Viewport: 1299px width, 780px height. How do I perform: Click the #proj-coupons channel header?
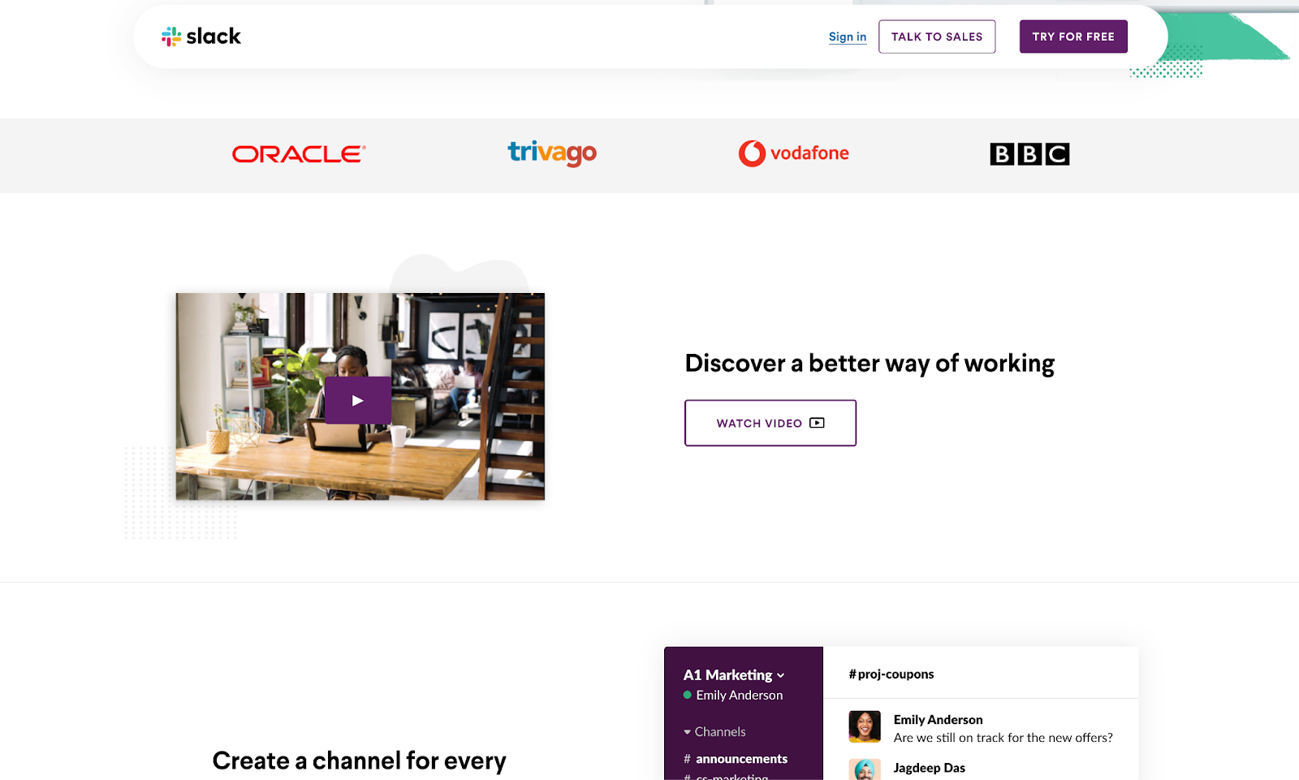(x=891, y=674)
